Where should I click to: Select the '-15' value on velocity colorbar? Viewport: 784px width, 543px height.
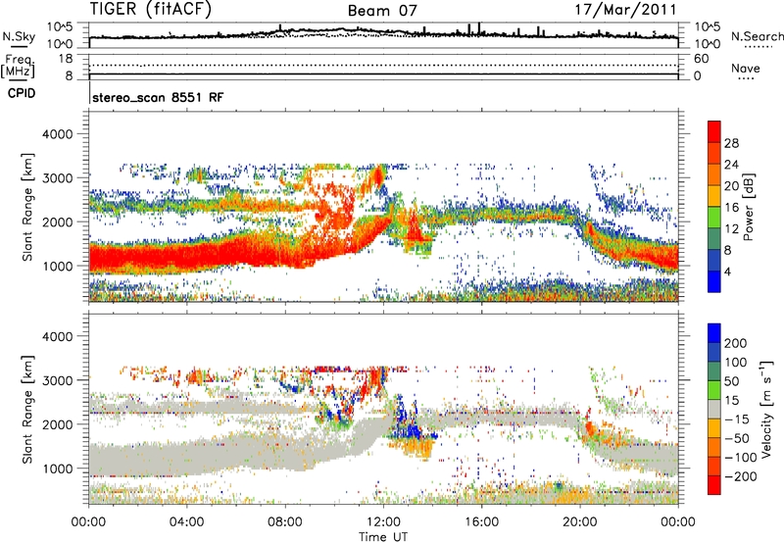(x=737, y=419)
